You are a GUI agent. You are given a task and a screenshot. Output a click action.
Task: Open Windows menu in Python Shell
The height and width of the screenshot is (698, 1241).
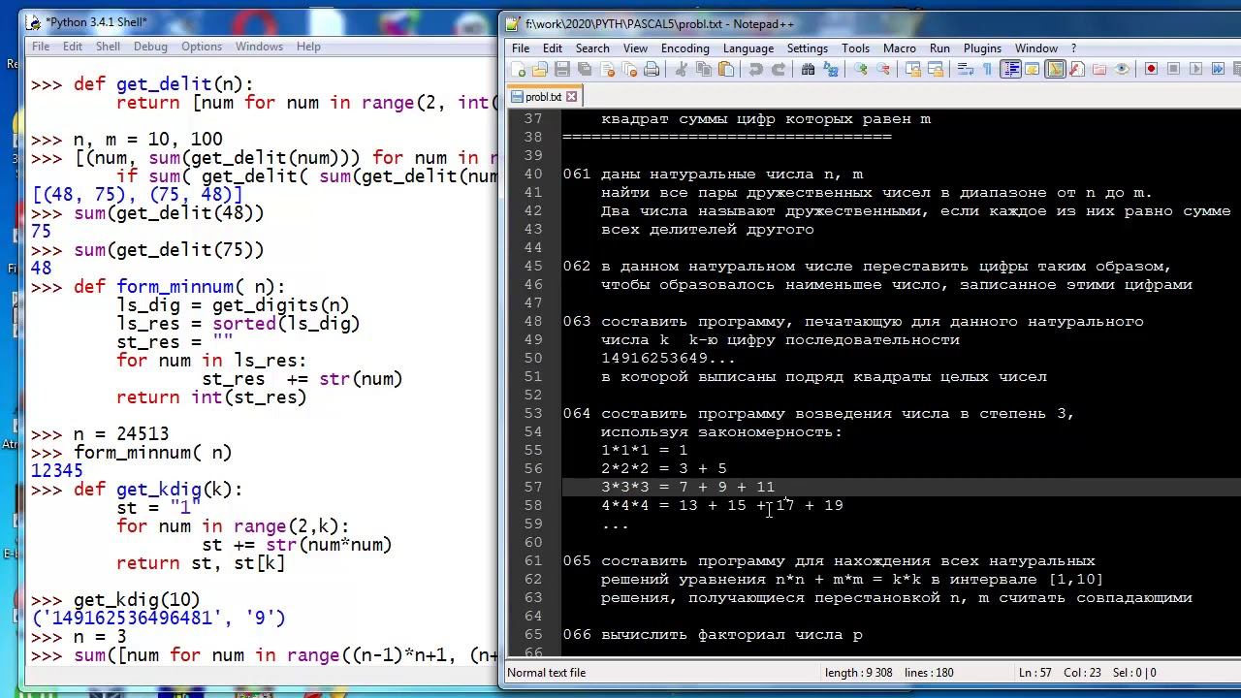(x=259, y=47)
